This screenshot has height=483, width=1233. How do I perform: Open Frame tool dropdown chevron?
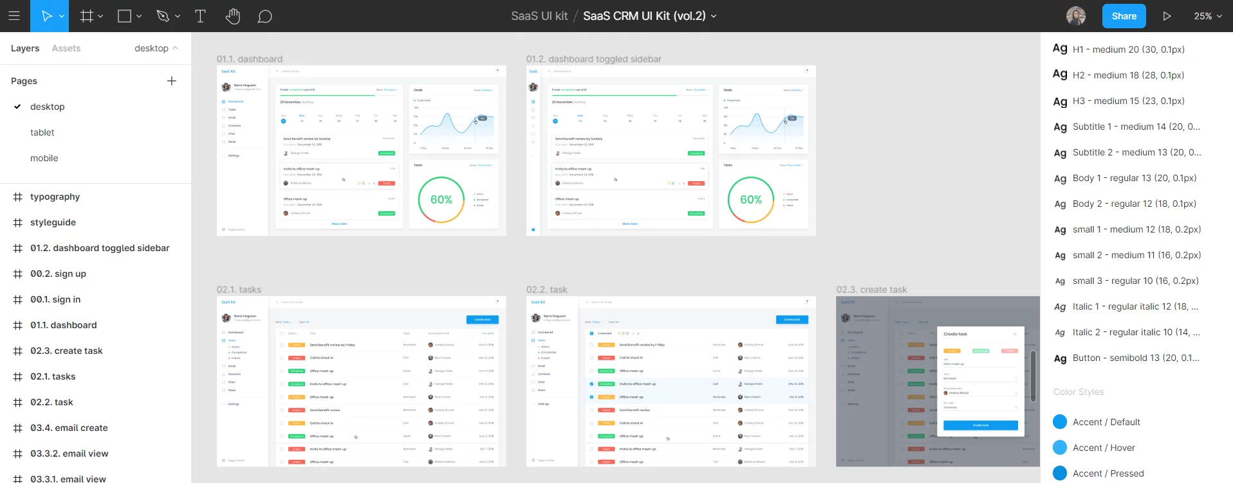point(100,16)
